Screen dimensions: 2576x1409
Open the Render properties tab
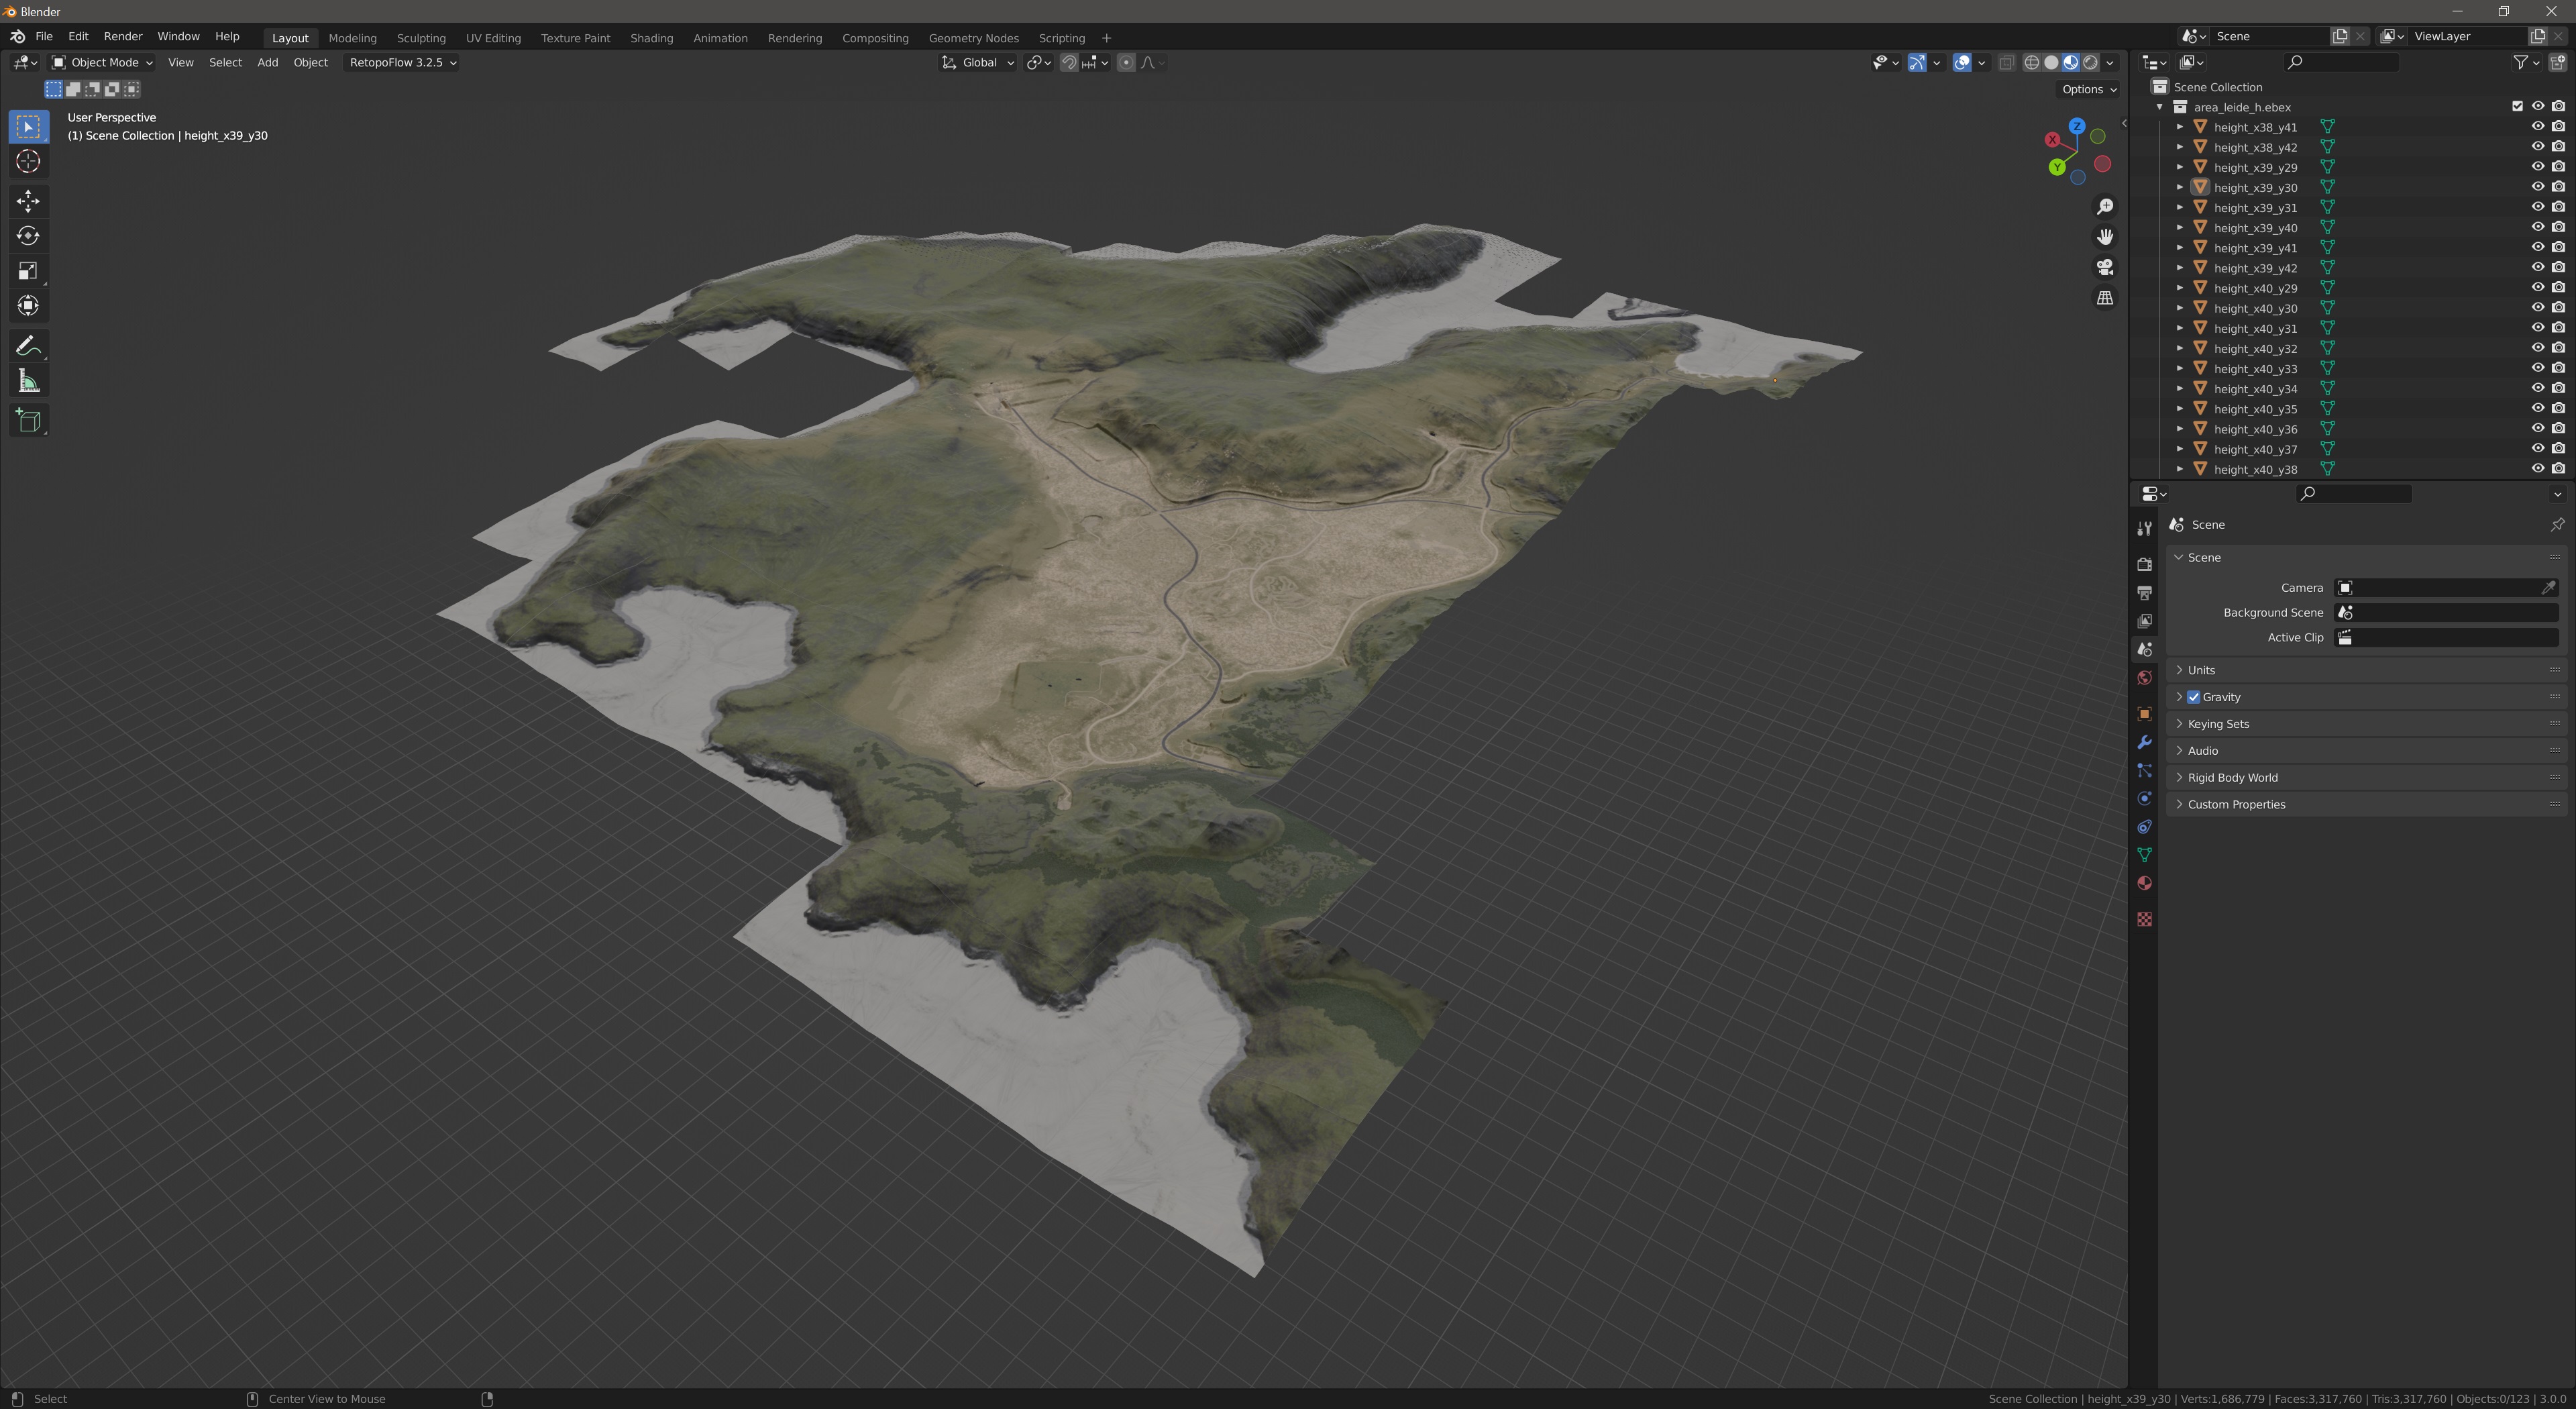[2144, 565]
